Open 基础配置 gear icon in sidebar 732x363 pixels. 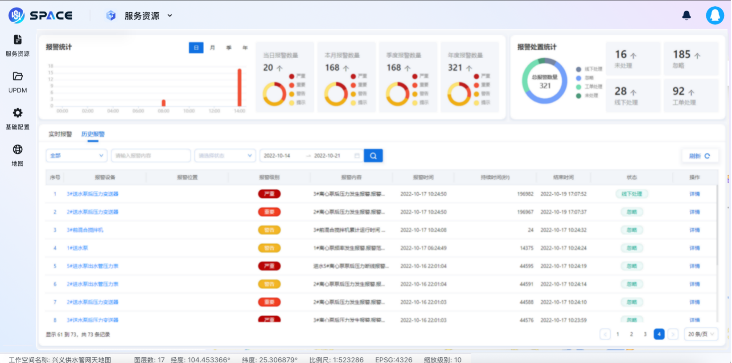click(17, 113)
